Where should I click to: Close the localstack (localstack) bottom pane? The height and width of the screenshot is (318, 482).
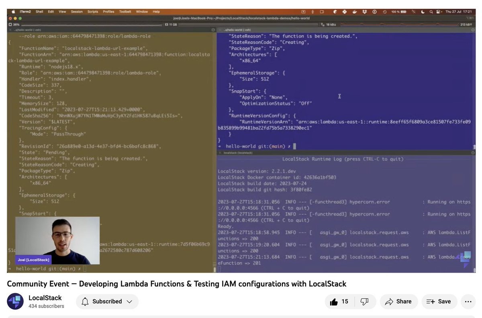click(x=220, y=153)
